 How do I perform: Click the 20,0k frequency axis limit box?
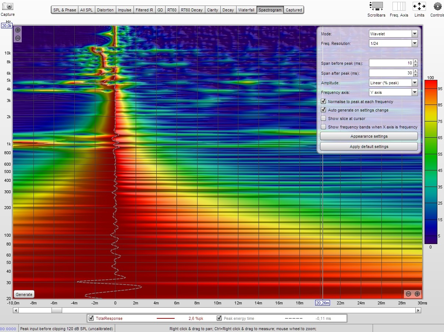[7, 26]
